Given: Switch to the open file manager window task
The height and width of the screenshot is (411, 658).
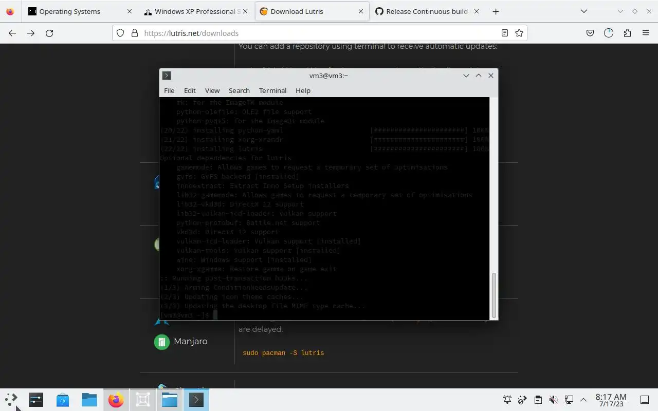Looking at the screenshot, I should [170, 400].
